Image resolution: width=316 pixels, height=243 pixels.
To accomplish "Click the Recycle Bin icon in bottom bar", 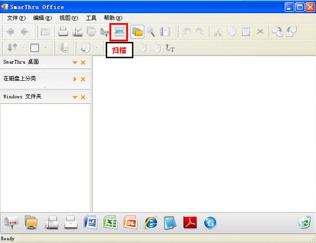I will click(304, 222).
